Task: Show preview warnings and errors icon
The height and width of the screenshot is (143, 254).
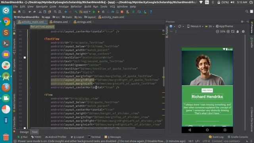Action: [x=243, y=31]
